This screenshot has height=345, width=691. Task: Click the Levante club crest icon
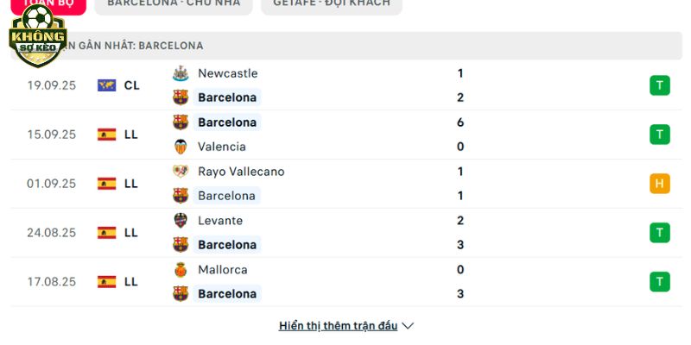click(181, 220)
